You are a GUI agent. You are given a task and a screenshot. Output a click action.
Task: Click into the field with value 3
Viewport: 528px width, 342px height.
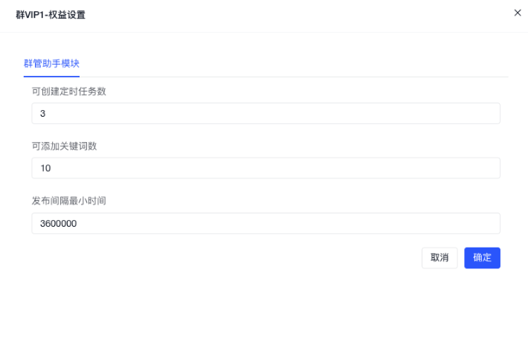[x=265, y=114]
